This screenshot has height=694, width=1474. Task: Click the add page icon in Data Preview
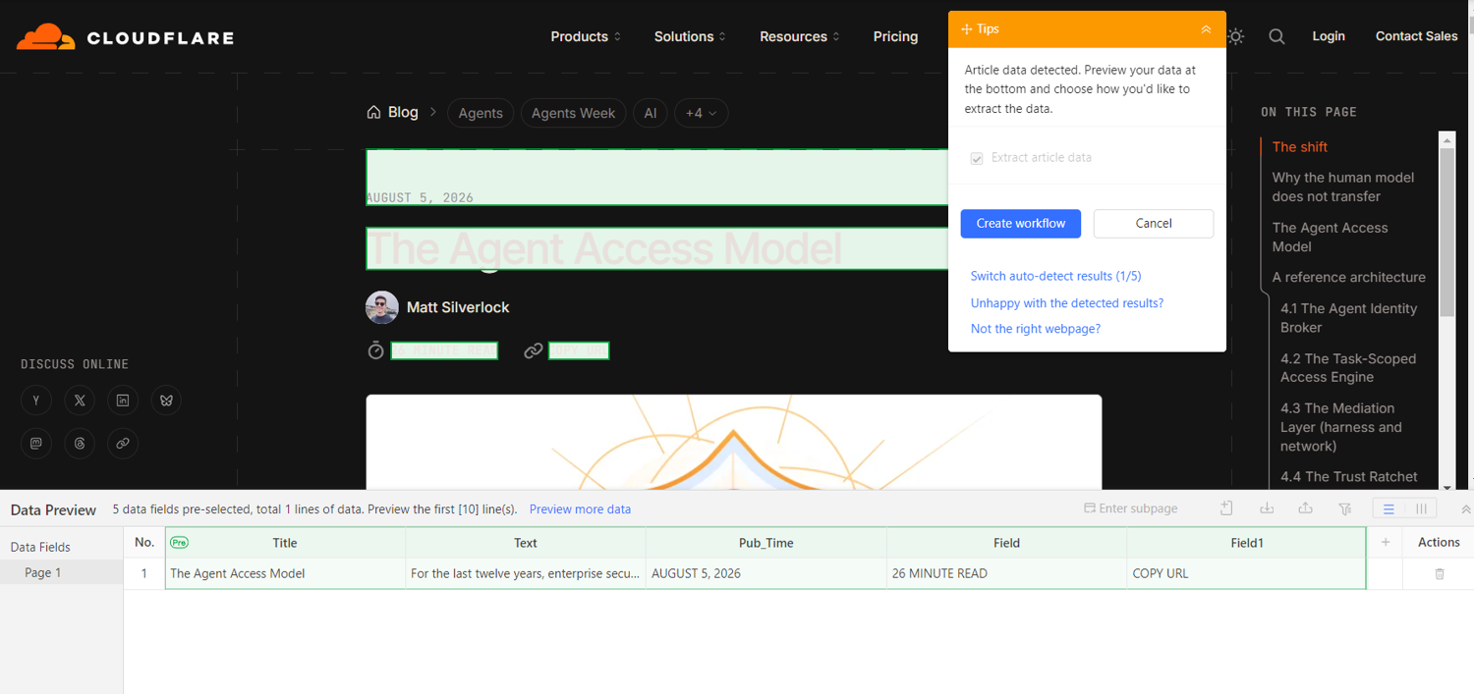coord(1226,508)
